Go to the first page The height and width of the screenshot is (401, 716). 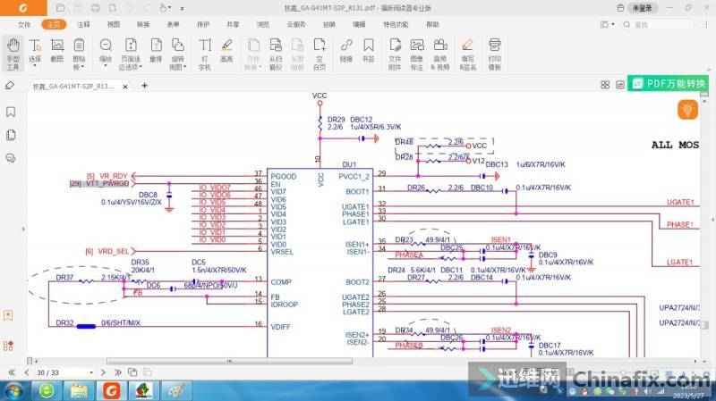tap(13, 372)
